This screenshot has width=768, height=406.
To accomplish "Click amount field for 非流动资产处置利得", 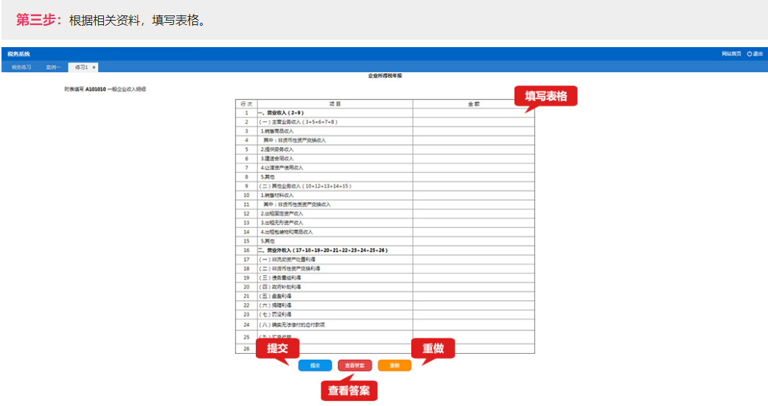I will point(474,260).
